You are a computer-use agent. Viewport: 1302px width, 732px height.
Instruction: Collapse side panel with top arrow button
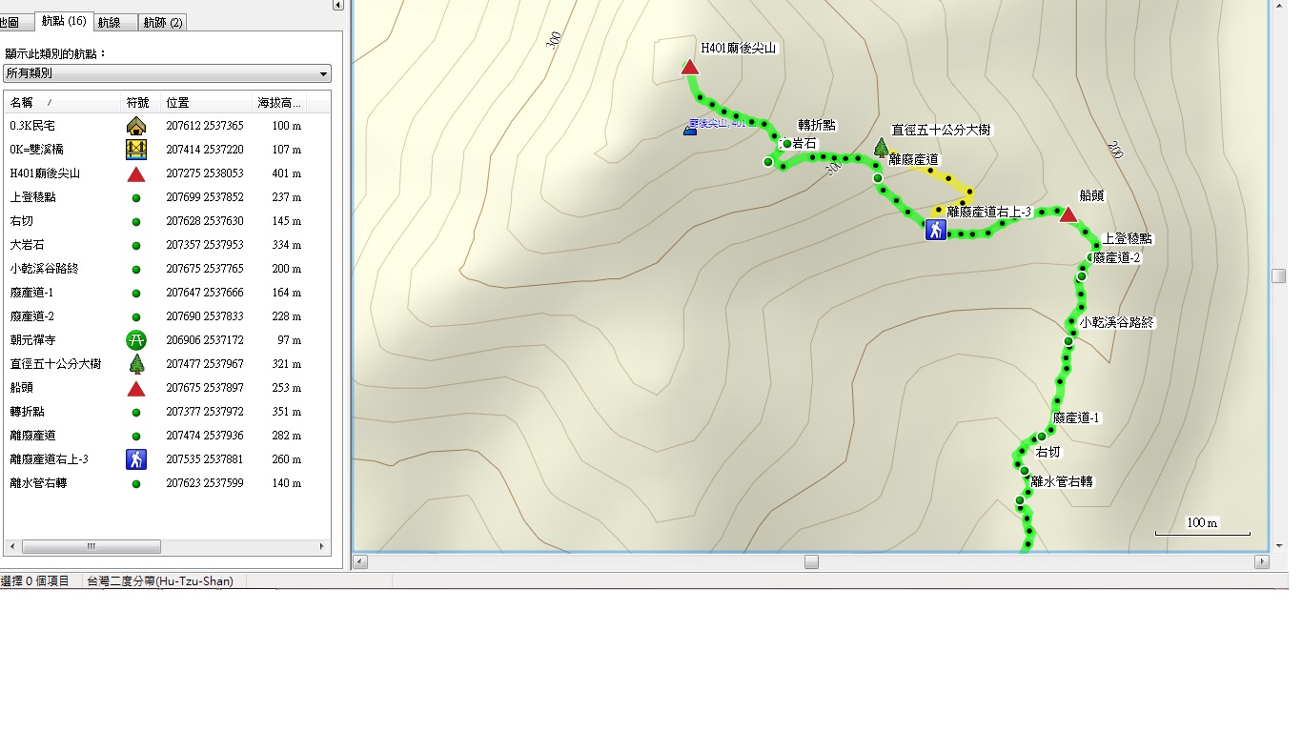(337, 5)
